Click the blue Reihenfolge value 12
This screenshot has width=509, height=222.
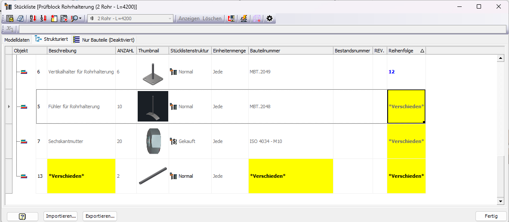[x=392, y=72]
